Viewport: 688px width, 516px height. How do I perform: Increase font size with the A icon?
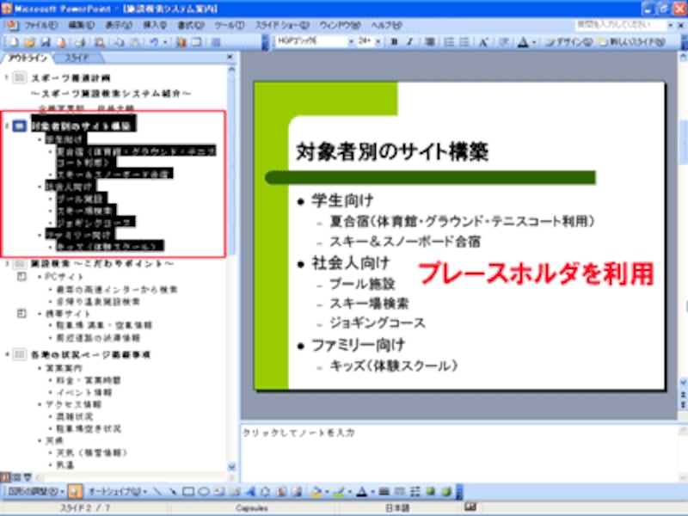(483, 41)
